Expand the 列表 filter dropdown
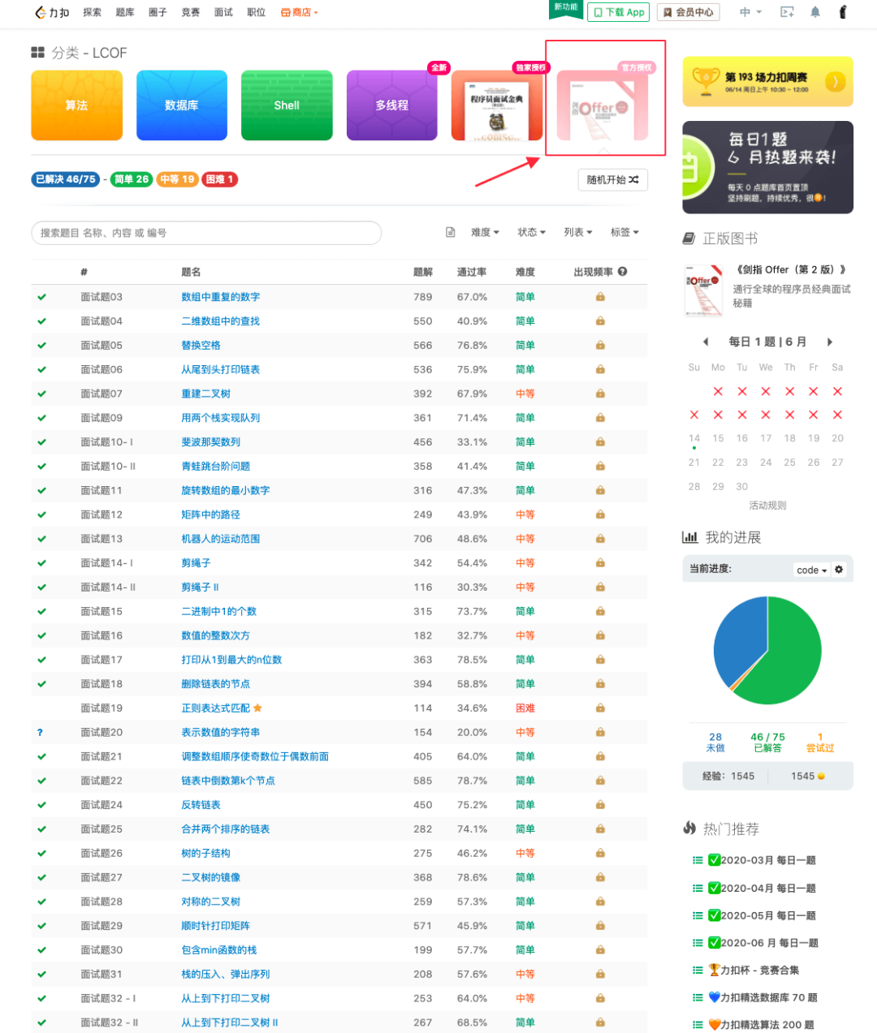877x1033 pixels. 578,232
